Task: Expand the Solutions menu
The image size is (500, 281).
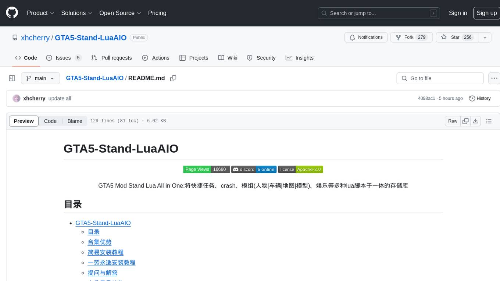Action: pyautogui.click(x=77, y=13)
